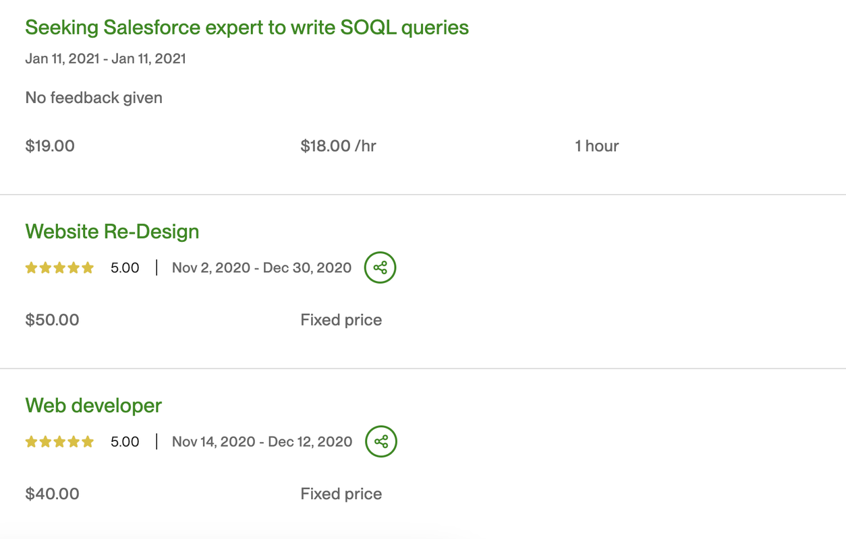Screen dimensions: 846x539
Task: Share the Web developer feedback
Action: tap(381, 441)
